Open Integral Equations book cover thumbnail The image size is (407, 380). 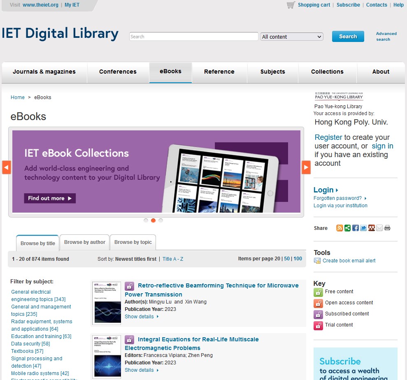pos(107,357)
